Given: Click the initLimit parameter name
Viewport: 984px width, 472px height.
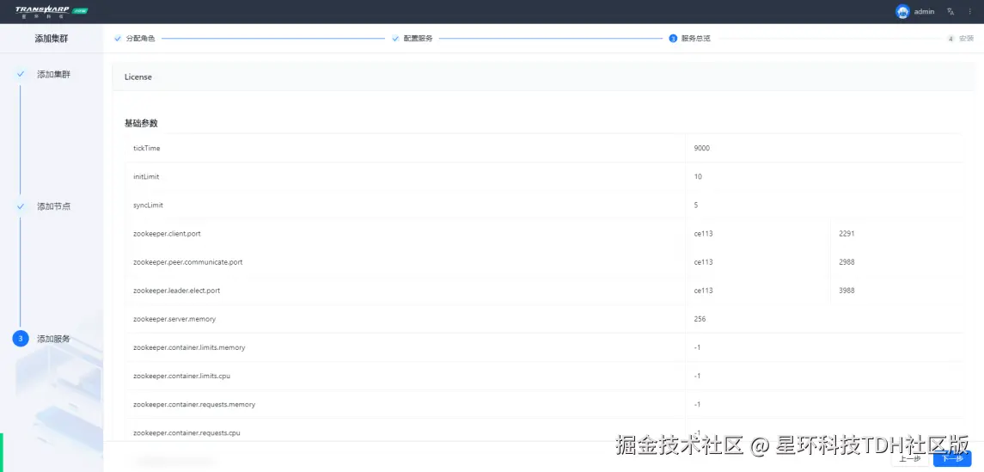Looking at the screenshot, I should pyautogui.click(x=146, y=177).
